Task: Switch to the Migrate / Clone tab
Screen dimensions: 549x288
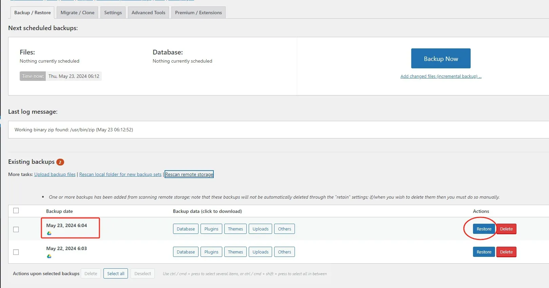Action: (77, 13)
